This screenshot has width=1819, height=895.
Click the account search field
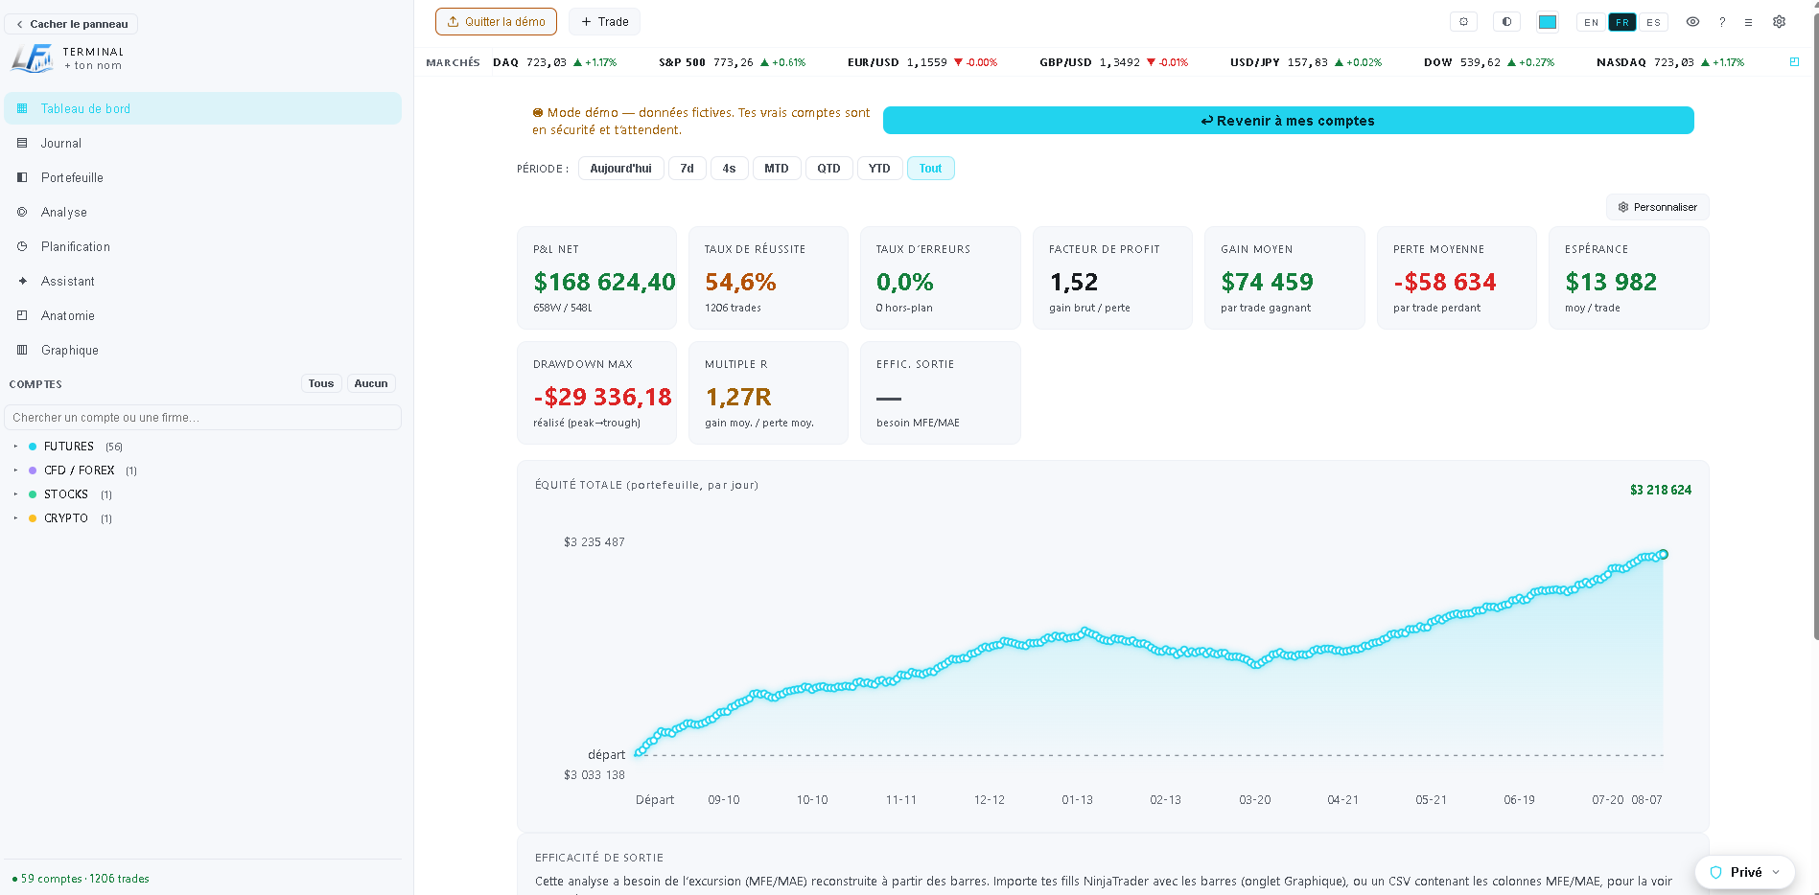[202, 417]
